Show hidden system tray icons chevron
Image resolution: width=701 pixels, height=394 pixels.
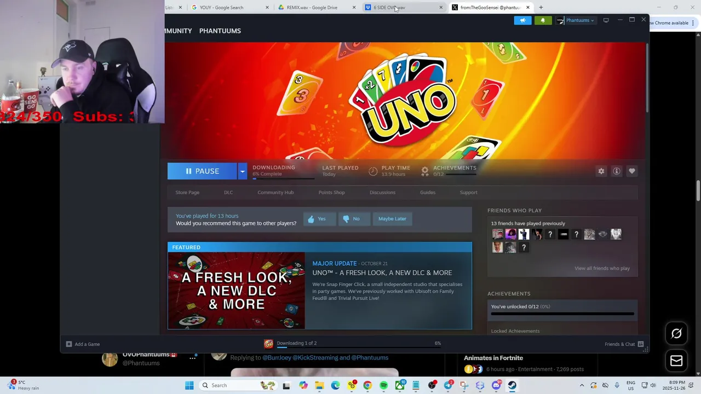[582, 385]
